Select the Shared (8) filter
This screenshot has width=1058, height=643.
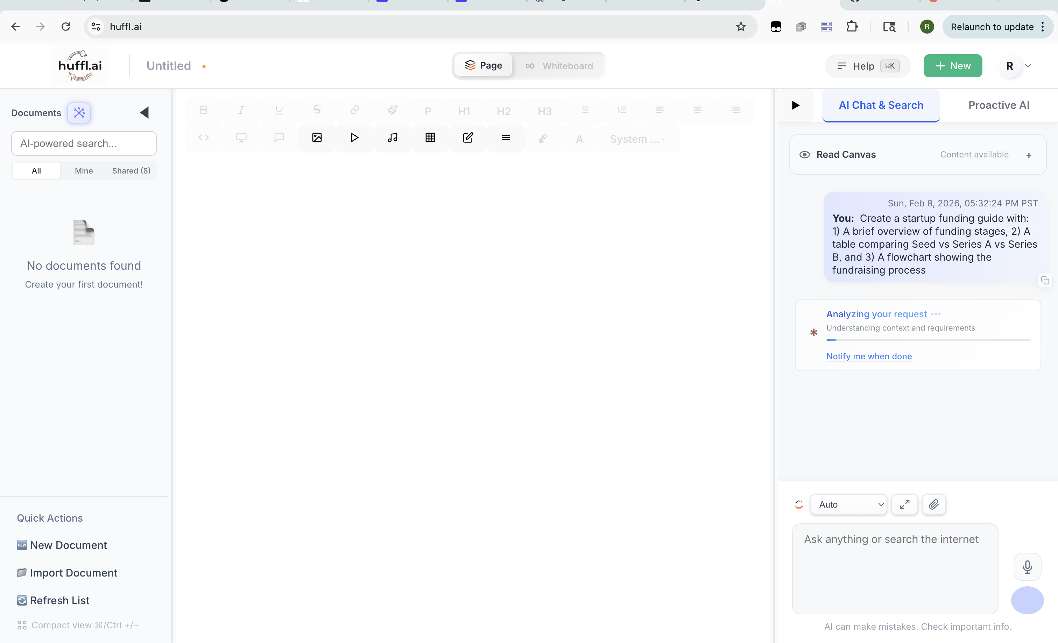coord(131,170)
